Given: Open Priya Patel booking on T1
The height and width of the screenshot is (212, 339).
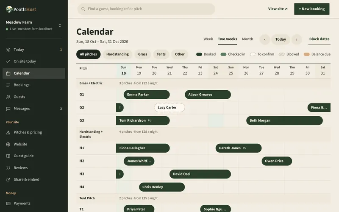Looking at the screenshot, I should tap(139, 209).
